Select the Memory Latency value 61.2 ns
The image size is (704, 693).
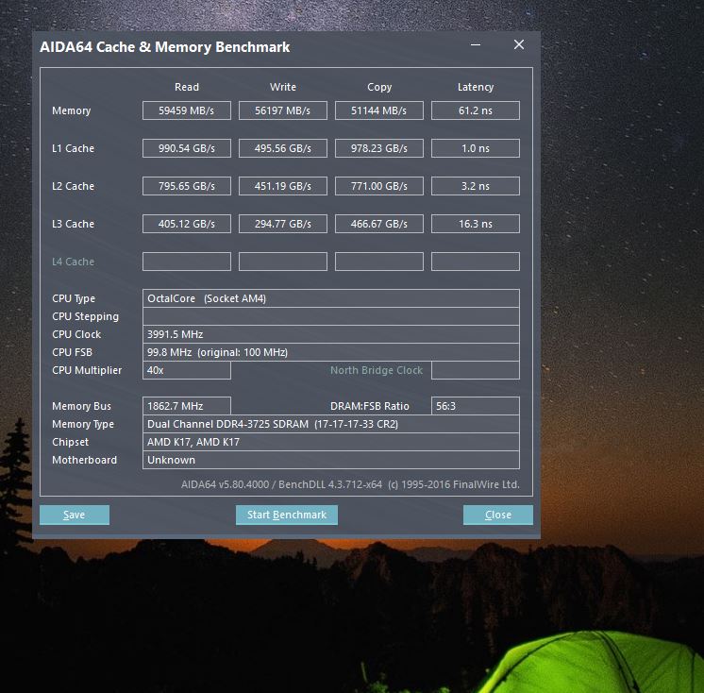476,110
